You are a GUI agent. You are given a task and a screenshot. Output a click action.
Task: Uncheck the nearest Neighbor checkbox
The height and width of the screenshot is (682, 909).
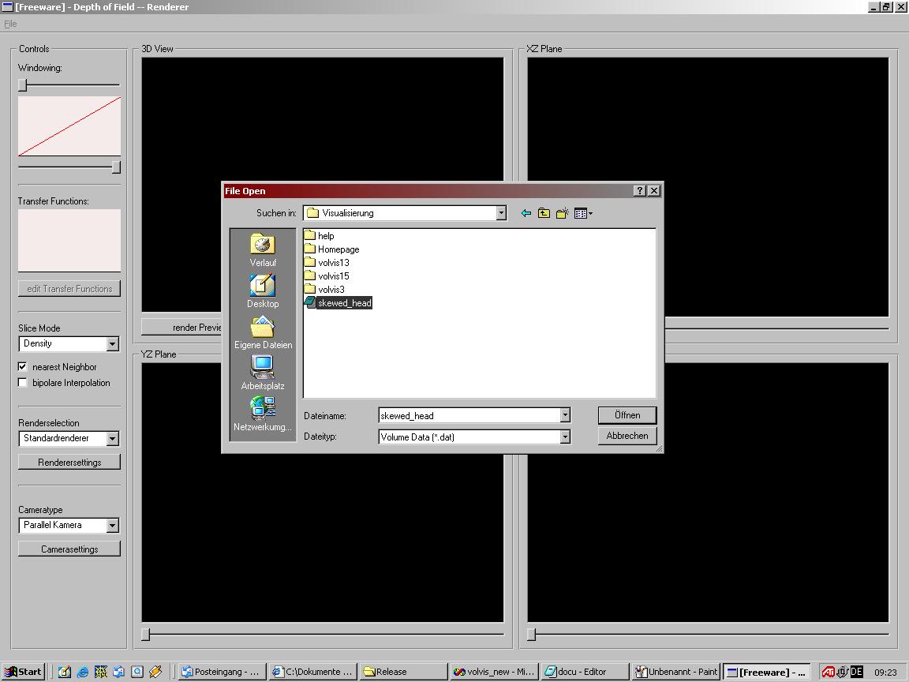pyautogui.click(x=23, y=367)
